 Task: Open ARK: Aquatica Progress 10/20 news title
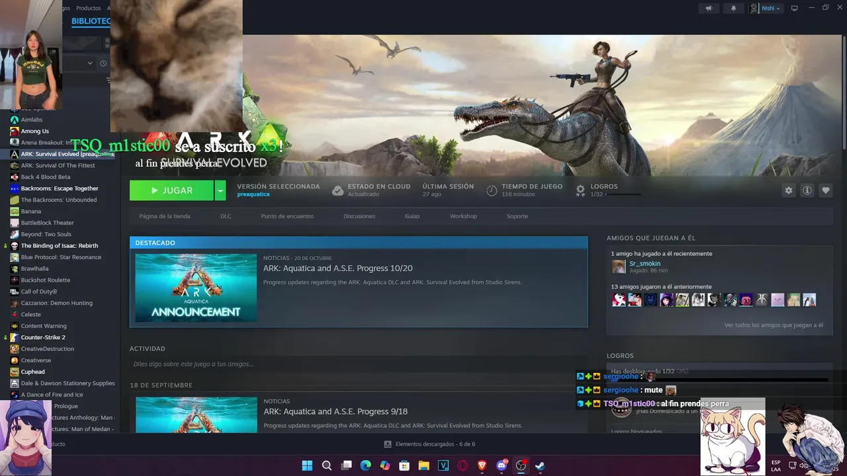coord(337,268)
